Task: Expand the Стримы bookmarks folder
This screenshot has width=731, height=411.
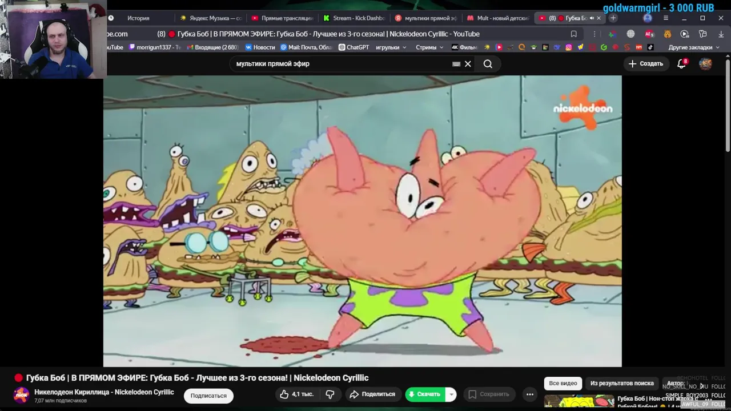Action: pyautogui.click(x=429, y=47)
